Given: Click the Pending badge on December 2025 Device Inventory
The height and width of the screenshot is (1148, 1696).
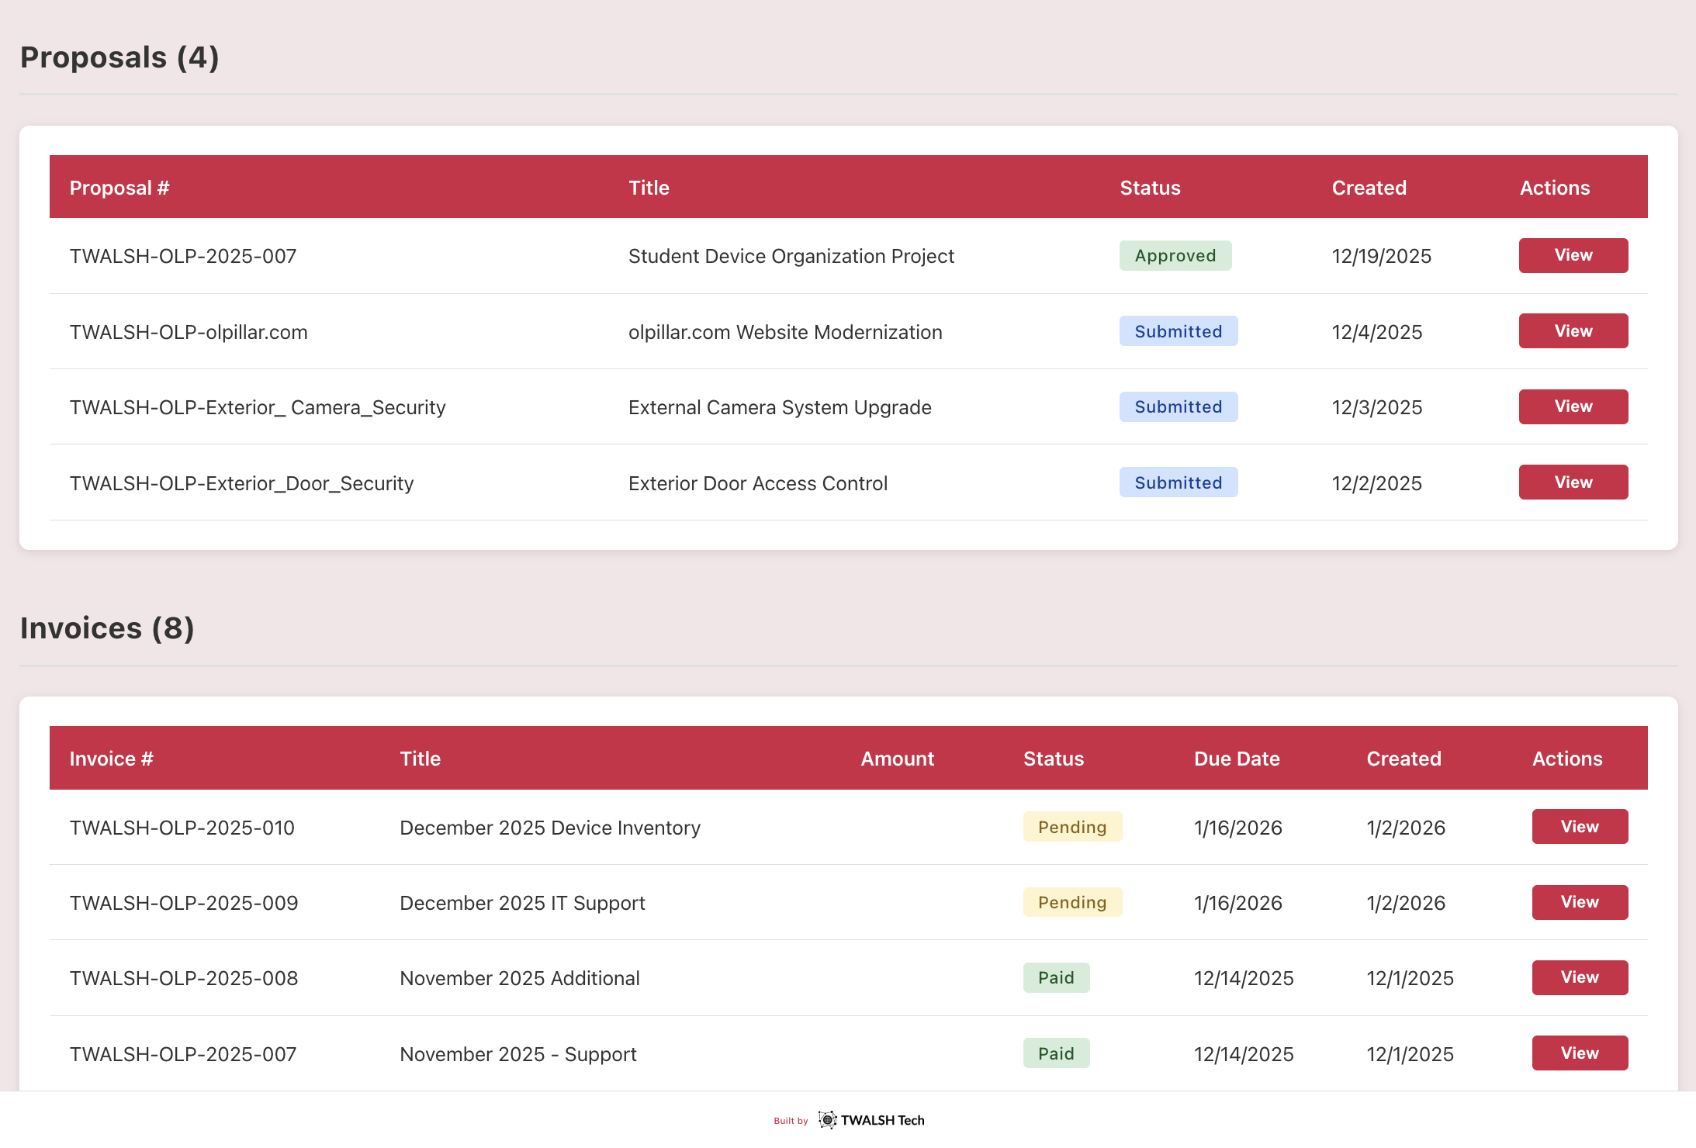Looking at the screenshot, I should point(1072,826).
